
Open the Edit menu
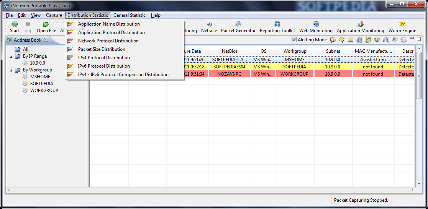click(x=22, y=15)
